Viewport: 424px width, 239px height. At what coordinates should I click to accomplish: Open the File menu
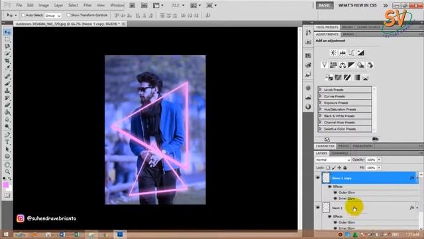click(x=19, y=5)
